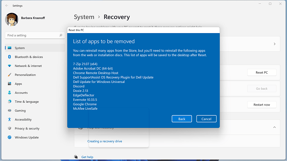
Task: Collapse the Help with Recovery section
Action: point(275,127)
